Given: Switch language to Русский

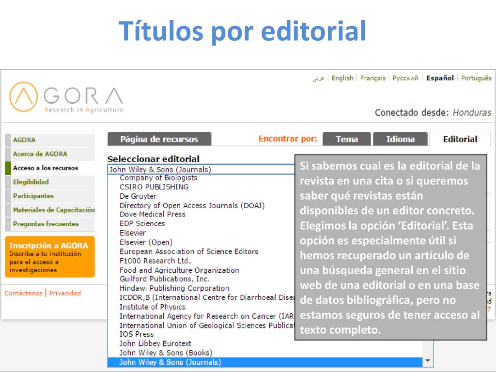Looking at the screenshot, I should tap(405, 78).
